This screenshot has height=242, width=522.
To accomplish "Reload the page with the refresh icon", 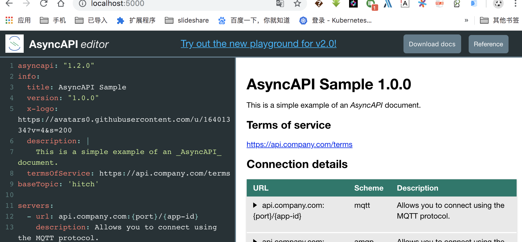I will point(44,3).
